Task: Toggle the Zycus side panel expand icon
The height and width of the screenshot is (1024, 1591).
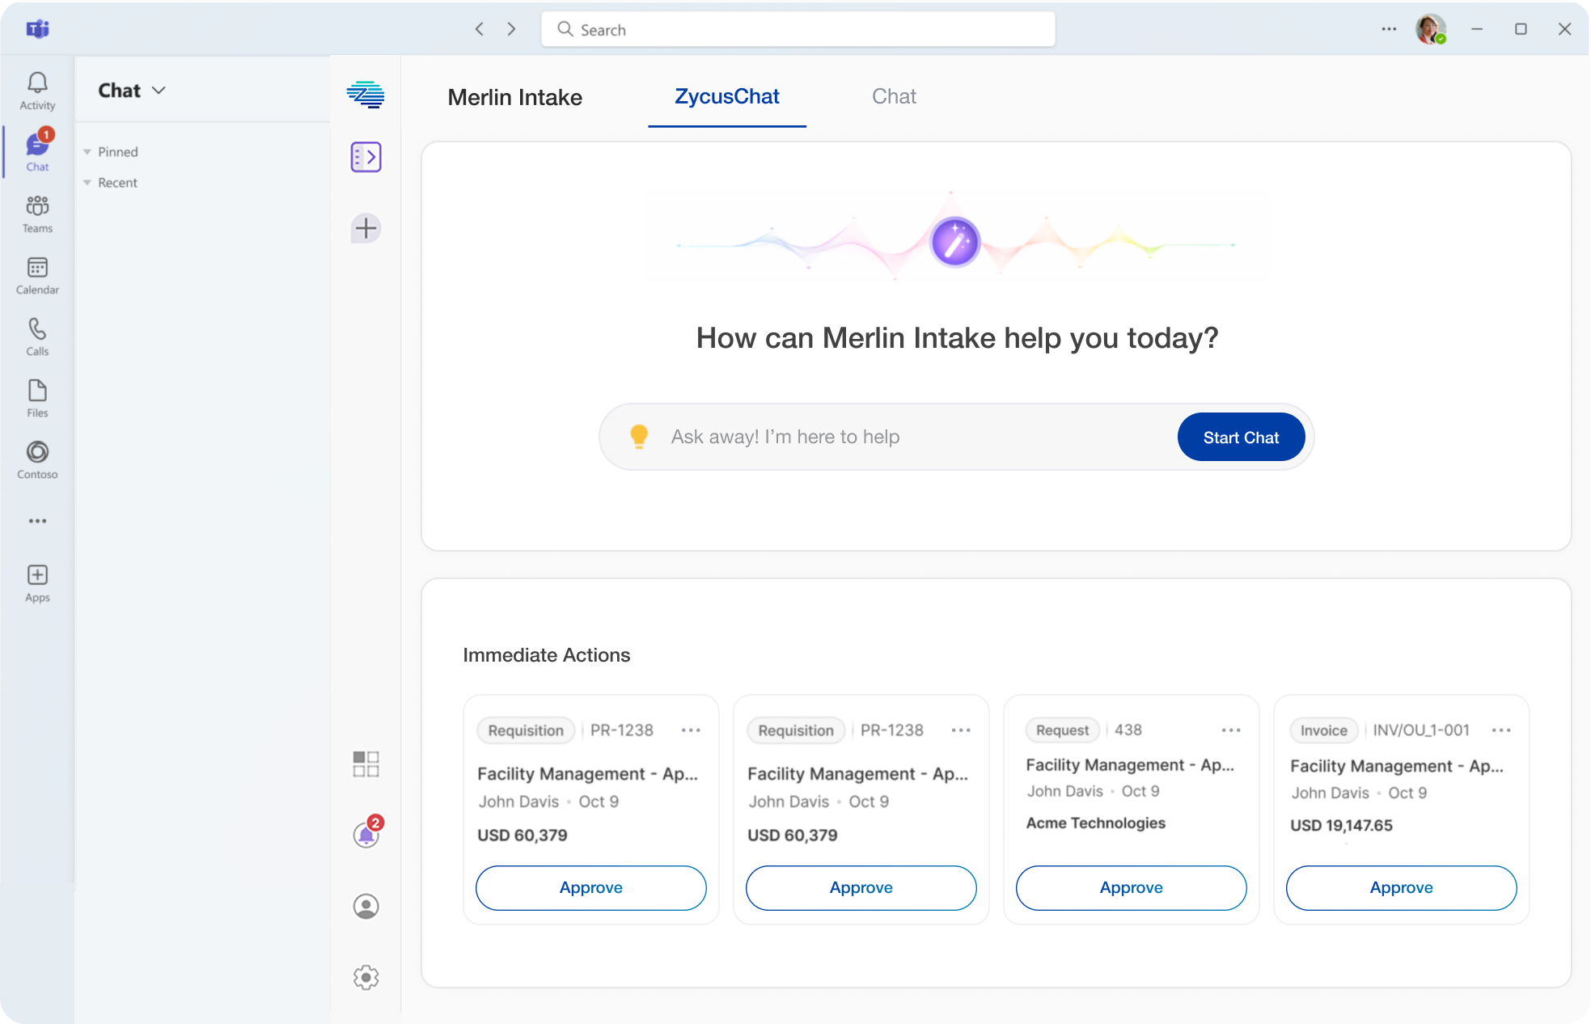Action: [x=366, y=157]
